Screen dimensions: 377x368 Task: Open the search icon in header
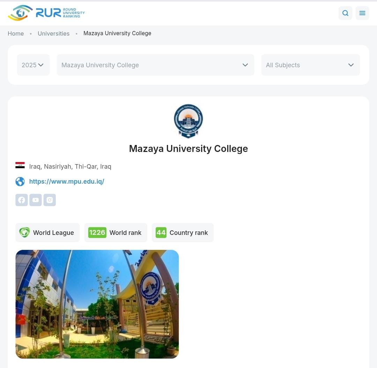[345, 13]
